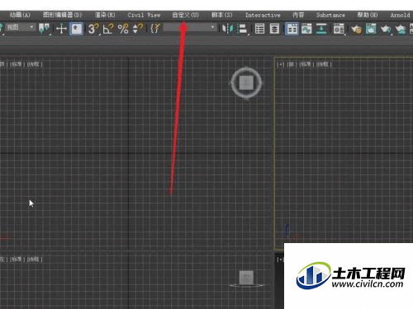
Task: Select the Select and Manipulate crosshair tool
Action: tap(61, 29)
